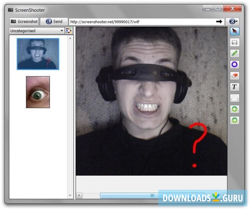Open the tools settings dropdown button
Image resolution: width=251 pixels, height=210 pixels.
(233, 21)
